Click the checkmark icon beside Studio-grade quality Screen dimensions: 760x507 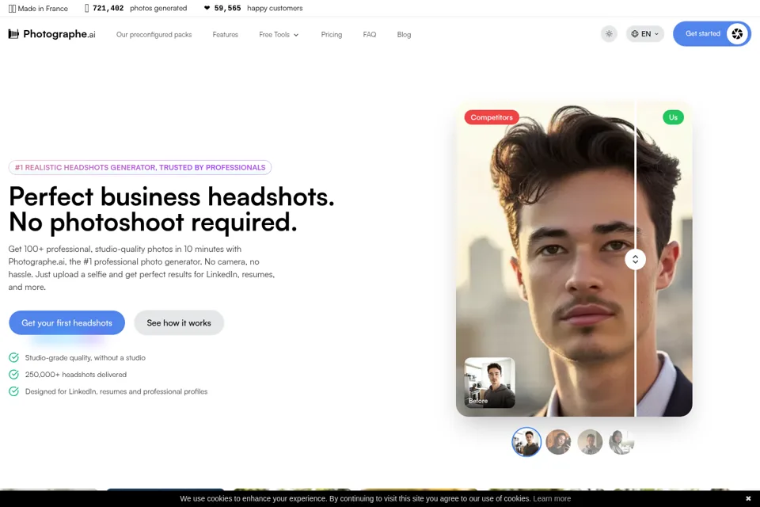14,357
